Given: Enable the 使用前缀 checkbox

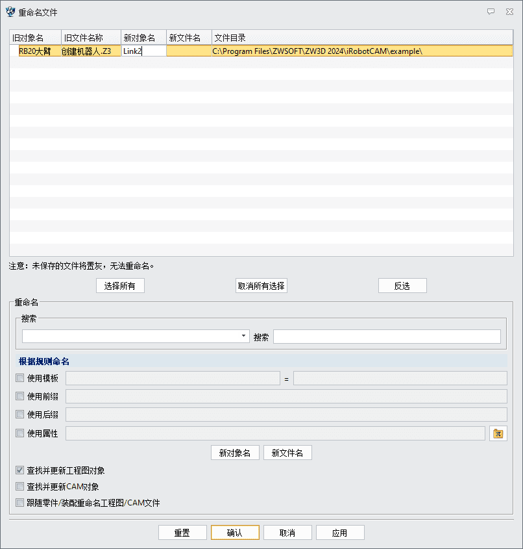Looking at the screenshot, I should [x=20, y=396].
